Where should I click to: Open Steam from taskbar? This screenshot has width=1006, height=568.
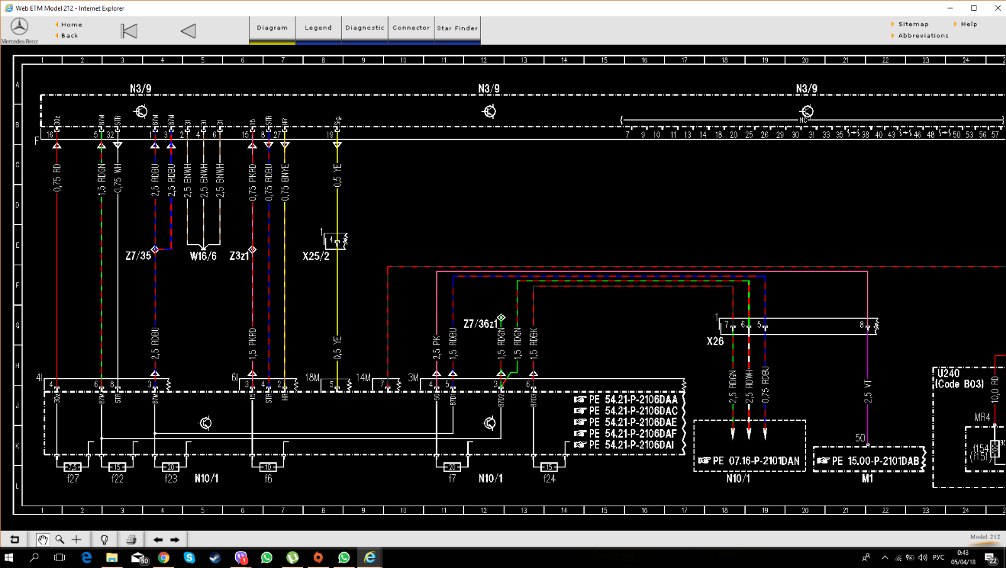click(x=215, y=557)
